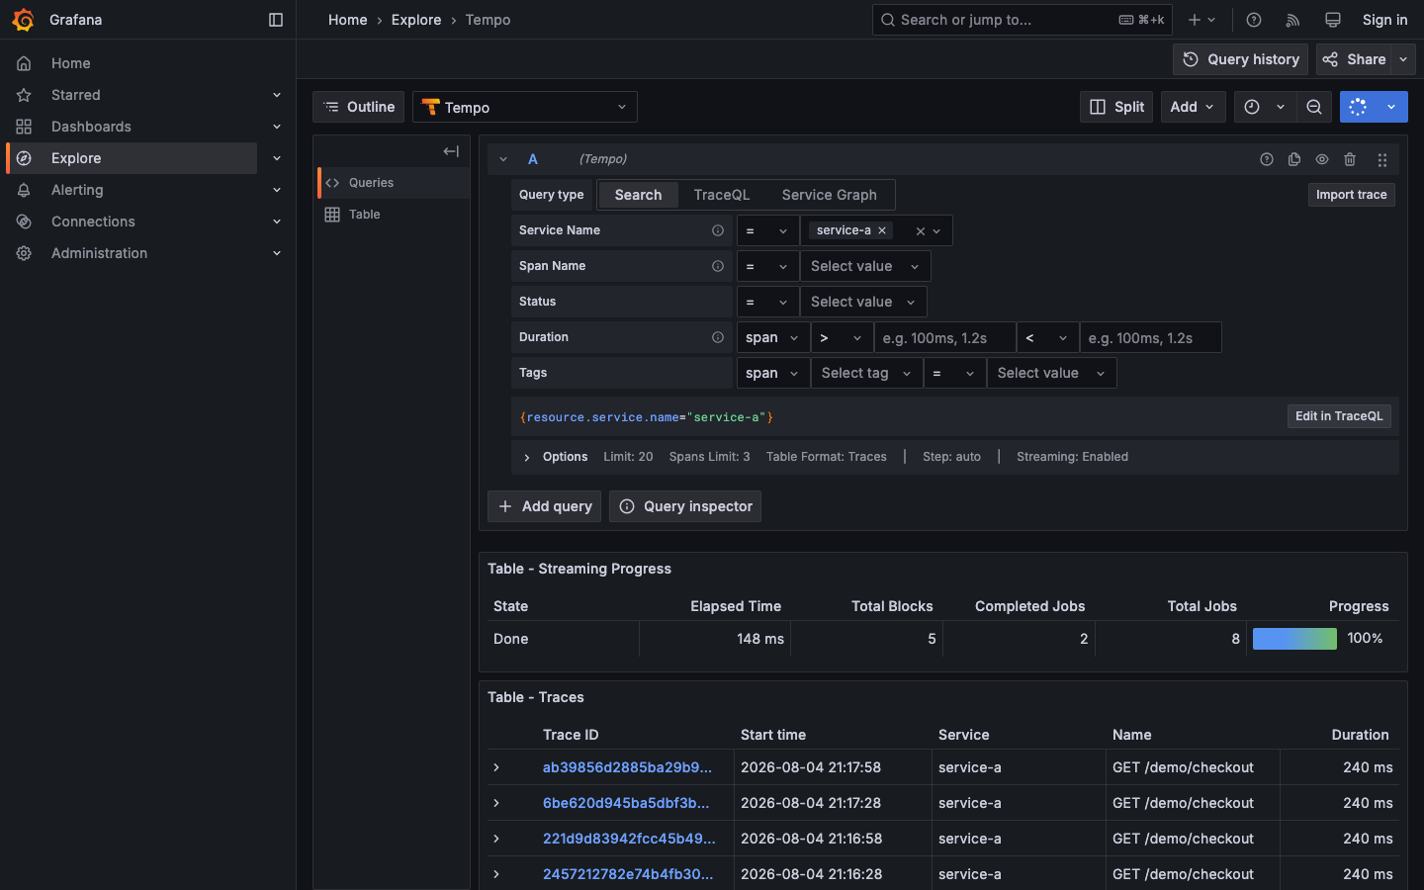The image size is (1424, 890).
Task: Select the Search query type
Action: (638, 195)
